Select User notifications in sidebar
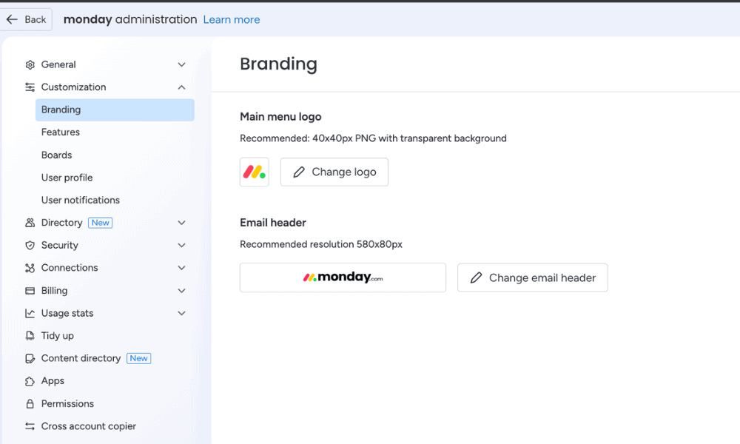Image resolution: width=740 pixels, height=444 pixels. (x=80, y=201)
